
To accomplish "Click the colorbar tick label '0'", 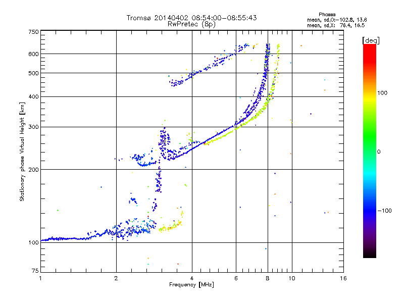I will [x=379, y=152].
